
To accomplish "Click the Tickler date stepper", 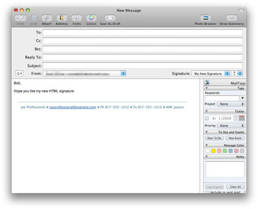I will [236, 118].
